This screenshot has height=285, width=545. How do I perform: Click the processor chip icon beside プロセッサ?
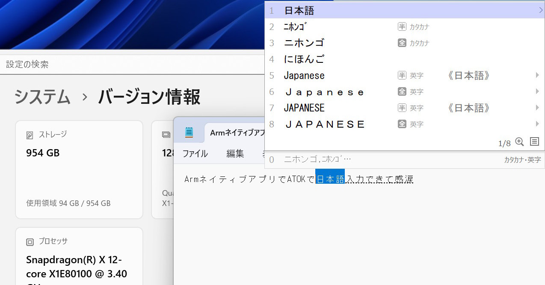tap(30, 241)
